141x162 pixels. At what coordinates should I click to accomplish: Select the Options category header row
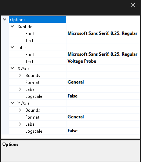37,19
